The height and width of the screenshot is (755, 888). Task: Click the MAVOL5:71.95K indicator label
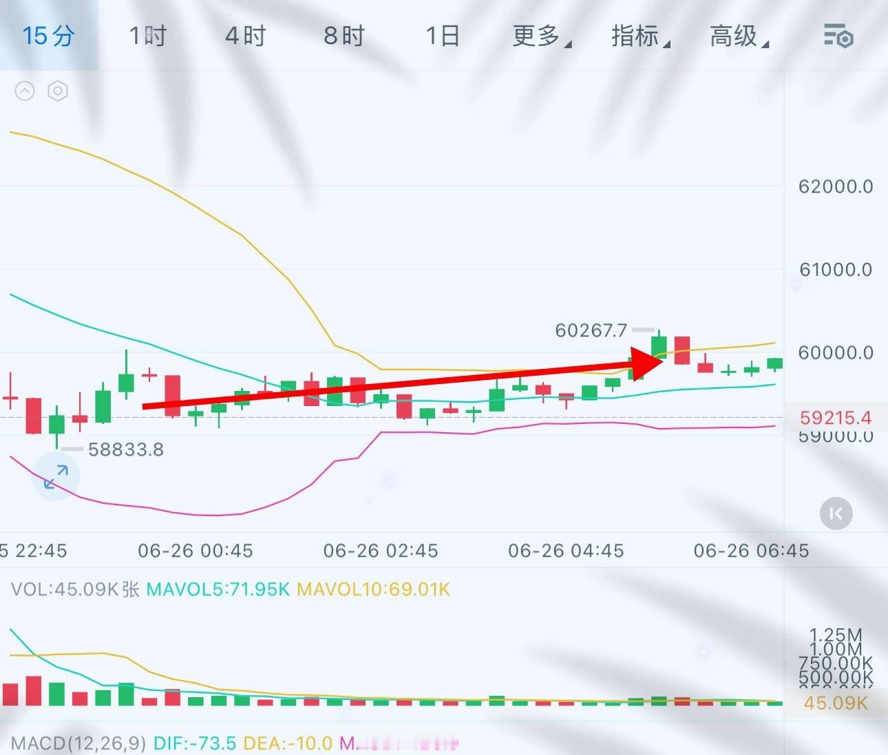(218, 589)
